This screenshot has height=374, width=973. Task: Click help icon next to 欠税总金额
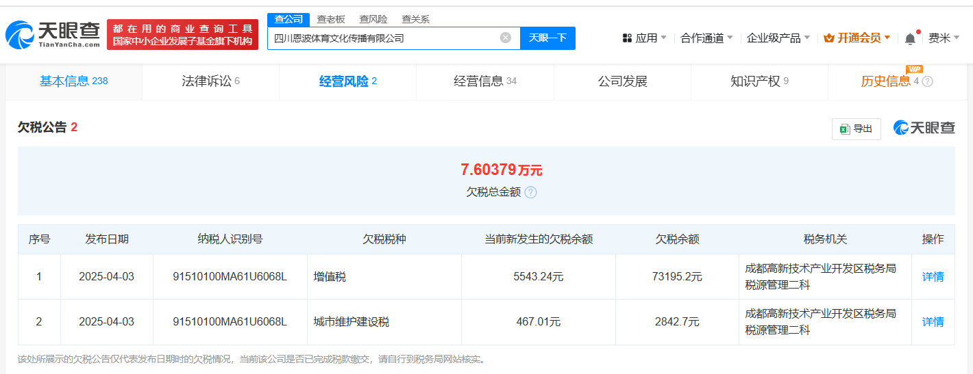coord(530,192)
